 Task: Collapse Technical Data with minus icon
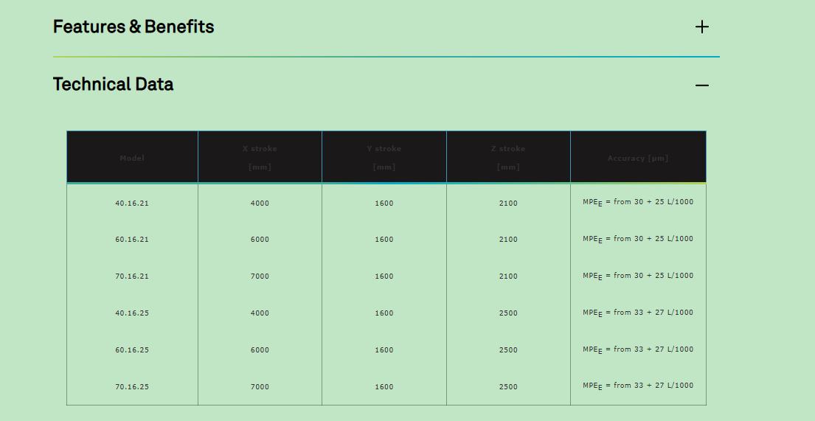click(x=701, y=86)
